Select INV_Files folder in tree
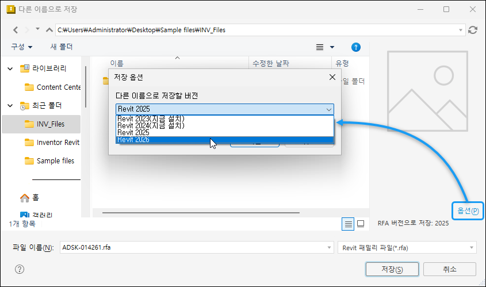Image resolution: width=486 pixels, height=287 pixels. coord(41,124)
